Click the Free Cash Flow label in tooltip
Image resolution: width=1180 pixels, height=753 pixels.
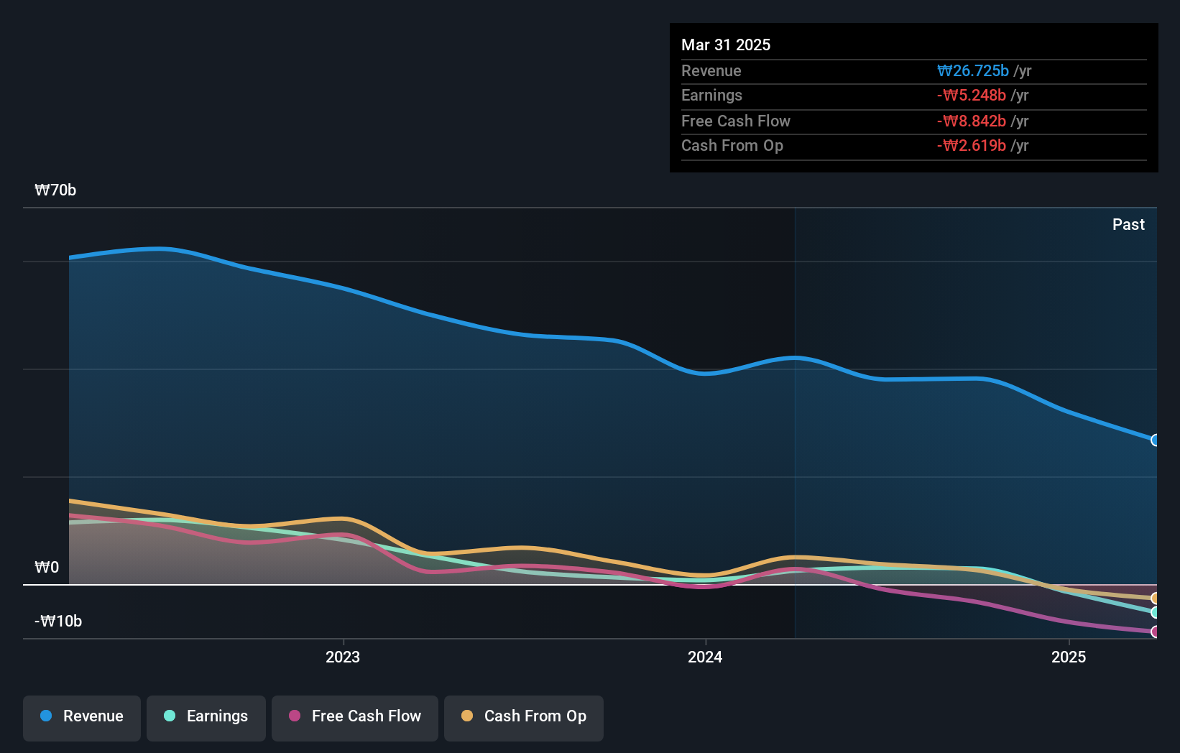pyautogui.click(x=736, y=121)
